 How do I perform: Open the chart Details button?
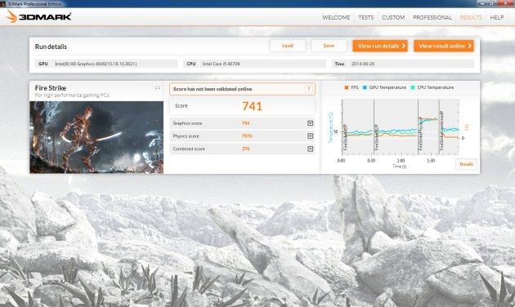tap(466, 164)
